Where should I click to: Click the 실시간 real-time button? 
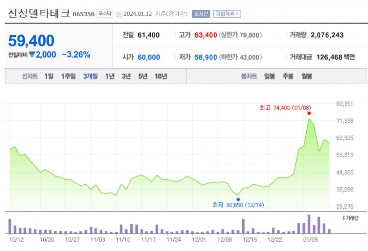pyautogui.click(x=201, y=14)
